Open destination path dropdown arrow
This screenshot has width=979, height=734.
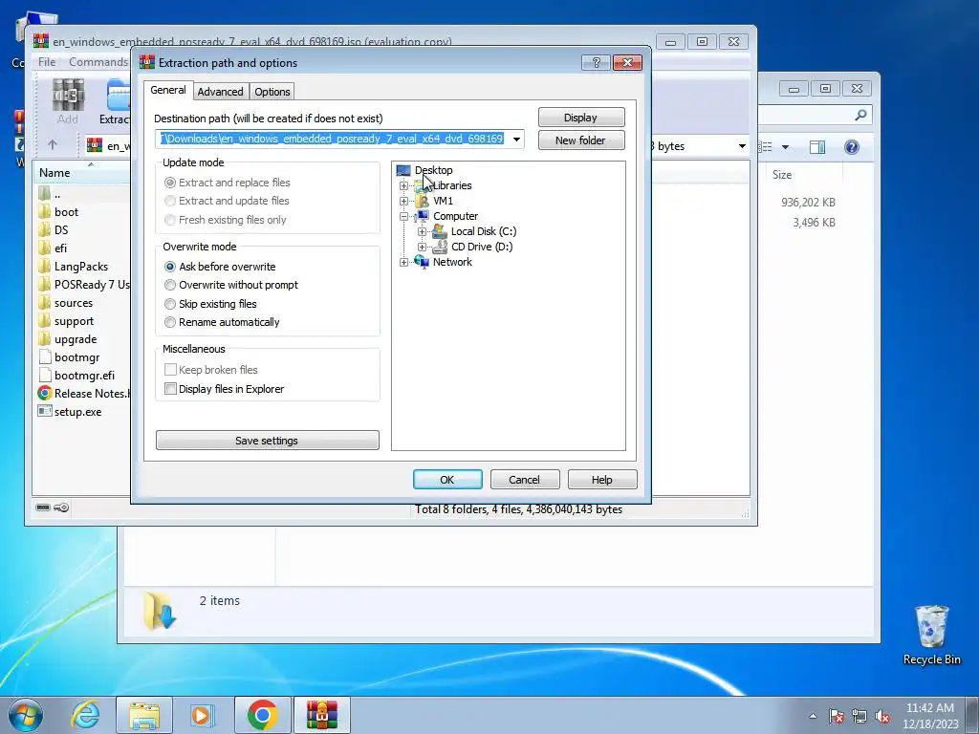pos(516,139)
